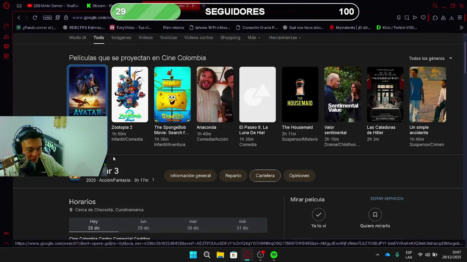Screen dimensions: 467x262
Task: Expand the Herramientas dropdown
Action: coord(285,37)
